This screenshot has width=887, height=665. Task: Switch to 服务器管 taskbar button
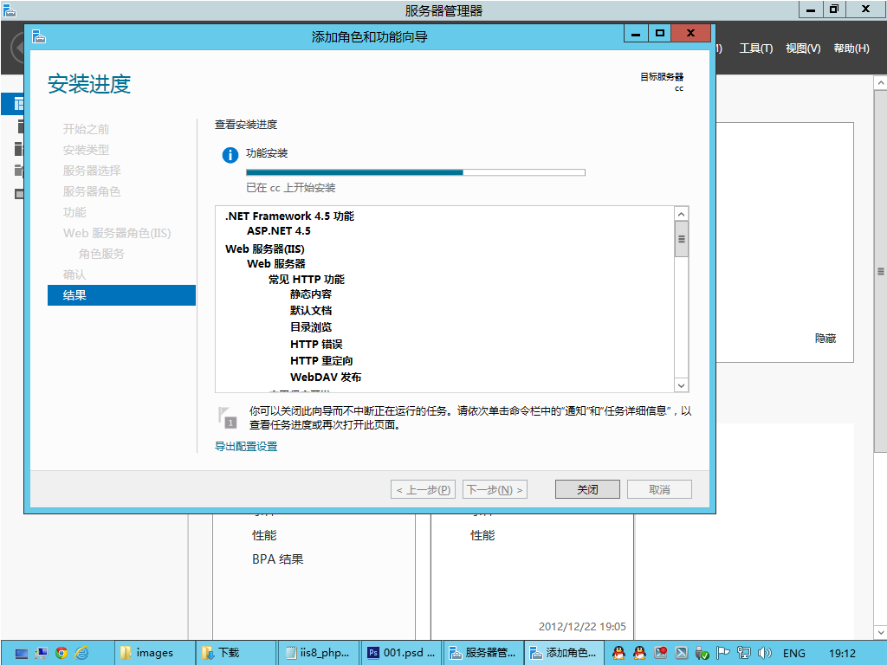[x=482, y=653]
